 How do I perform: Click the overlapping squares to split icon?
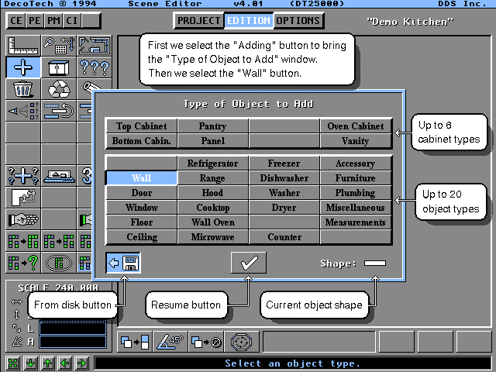click(135, 342)
